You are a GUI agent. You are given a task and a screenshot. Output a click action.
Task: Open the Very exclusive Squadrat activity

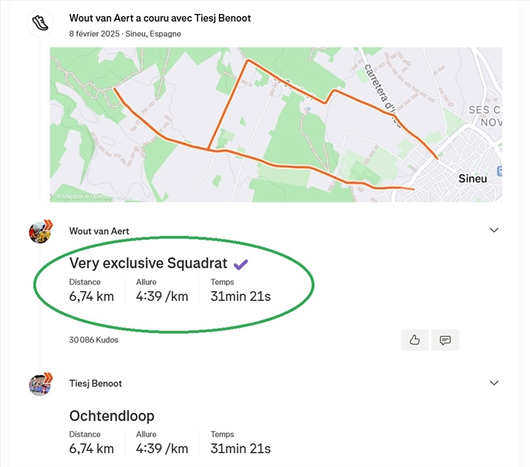pyautogui.click(x=148, y=264)
